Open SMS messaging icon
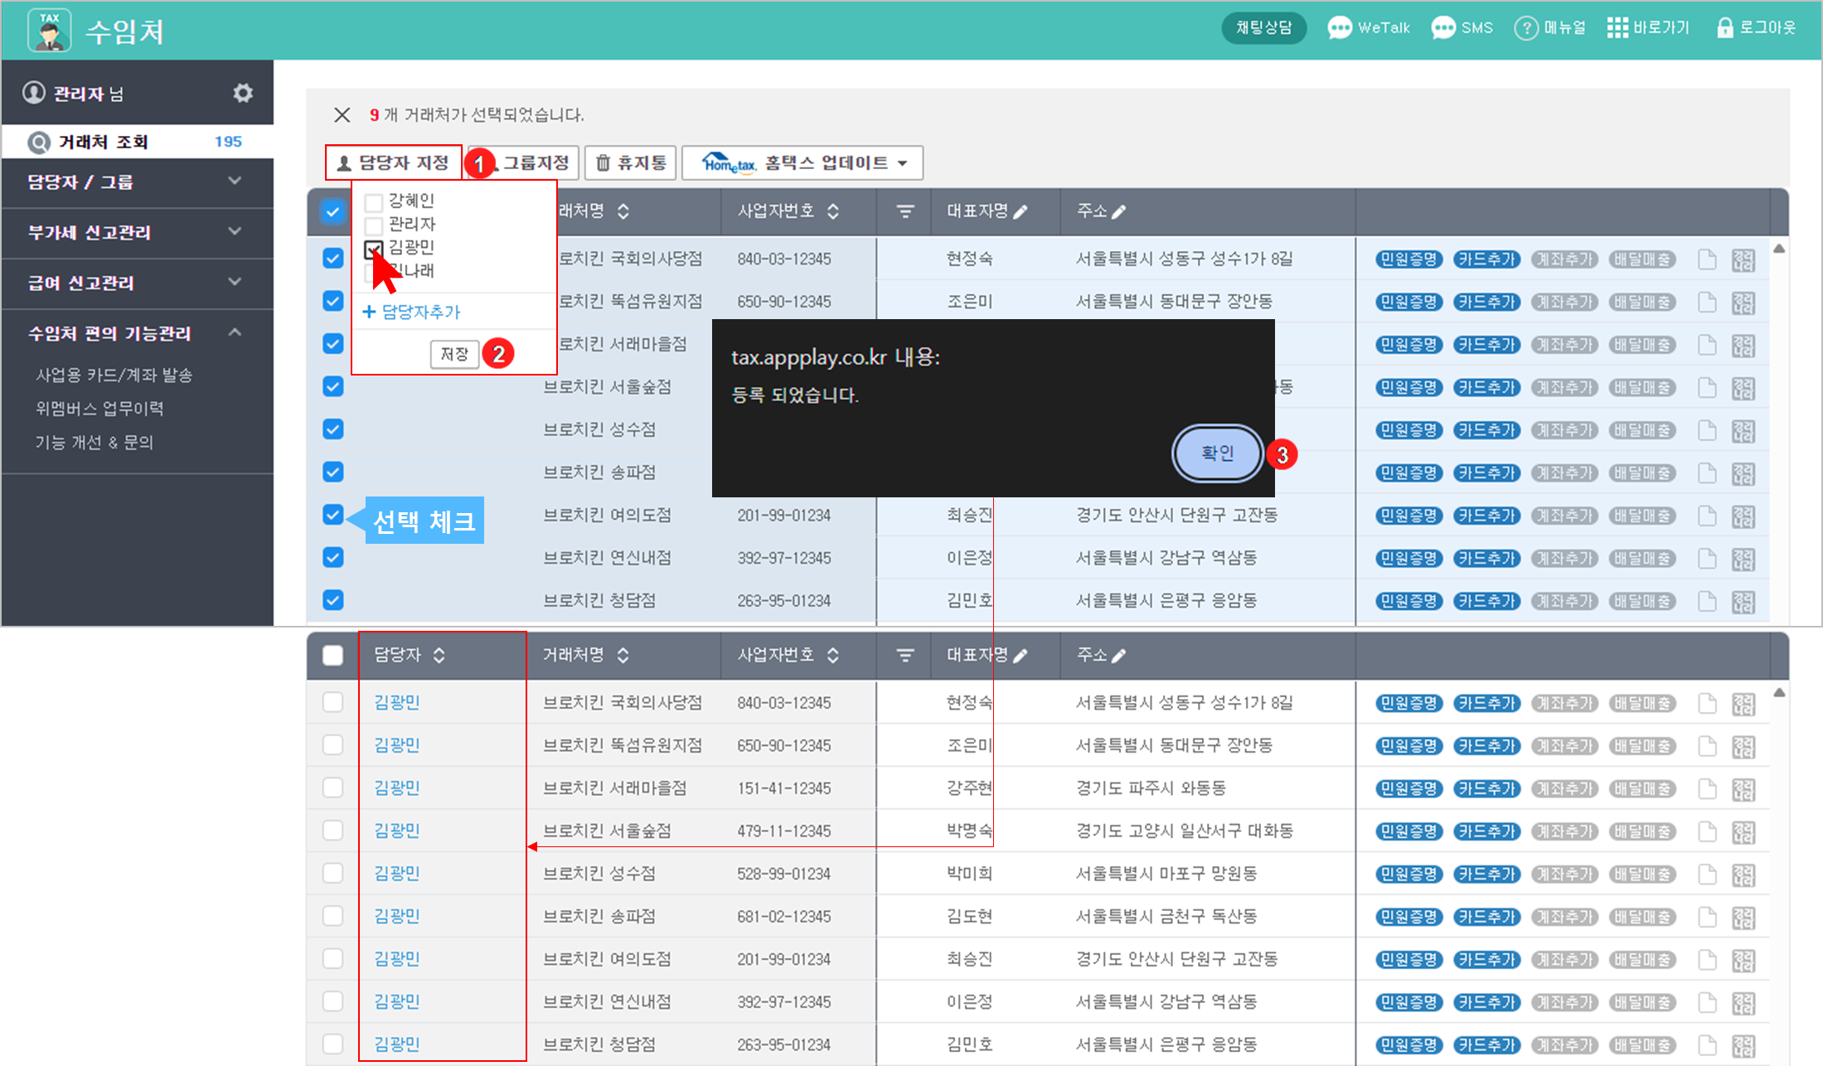 click(1443, 28)
